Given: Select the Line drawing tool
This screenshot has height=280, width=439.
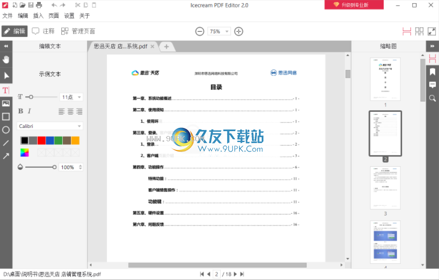Looking at the screenshot, I should 6,143.
